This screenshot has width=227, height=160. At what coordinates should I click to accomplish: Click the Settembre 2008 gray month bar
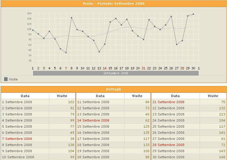[x=116, y=73]
